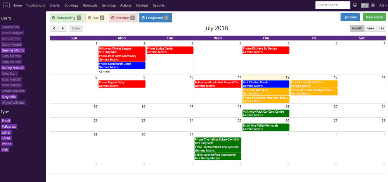
Task: Go to previous month with left arrow
Action: point(54,28)
